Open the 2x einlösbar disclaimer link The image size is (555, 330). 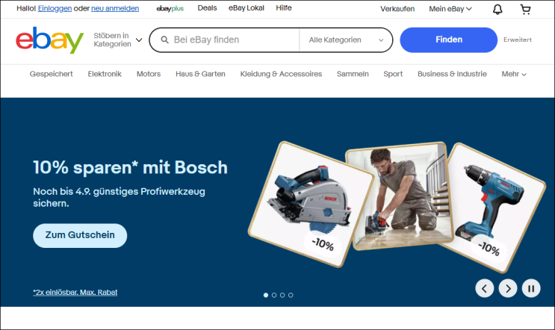[x=75, y=292]
